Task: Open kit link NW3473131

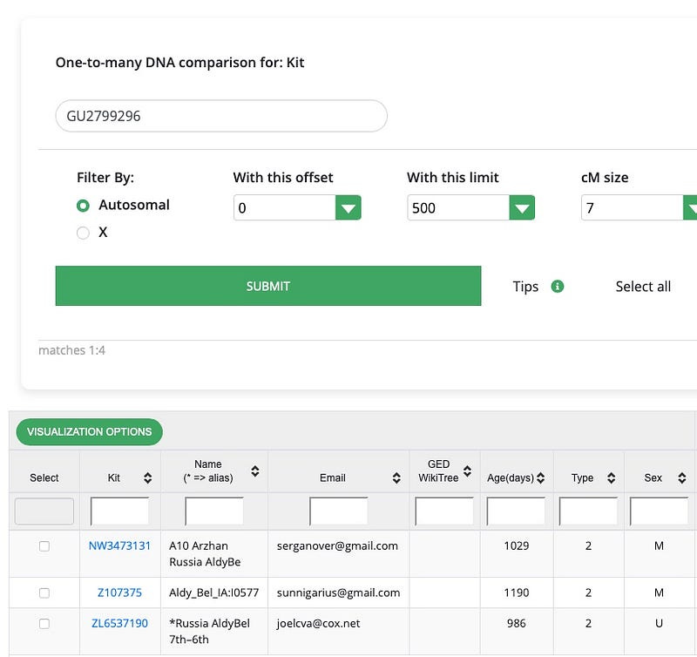Action: (x=119, y=545)
